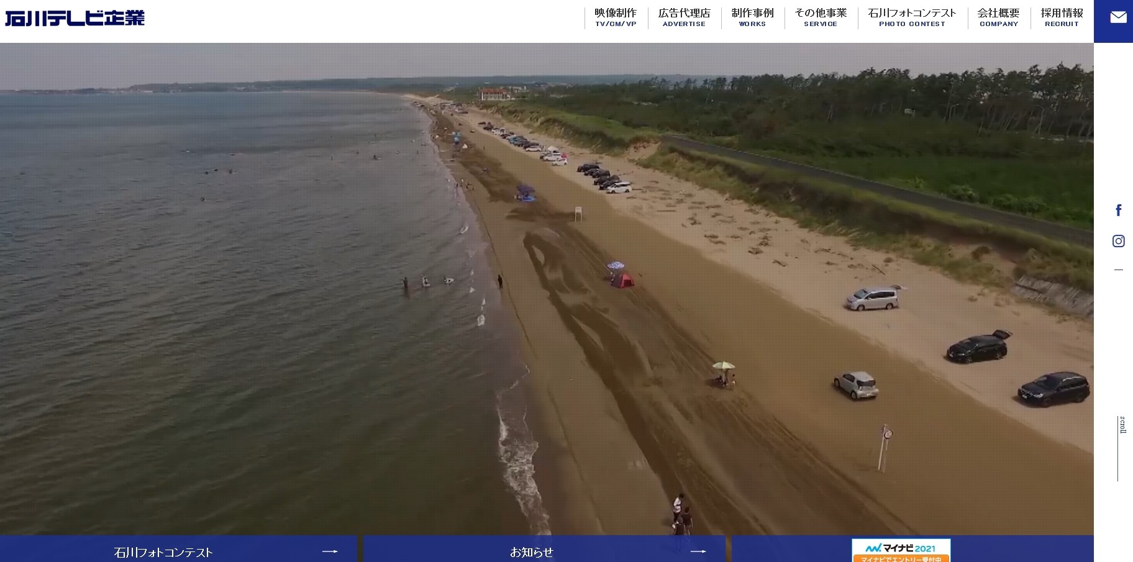Click the arrow in お知らせ banner
Viewport: 1133px width, 562px height.
(698, 551)
